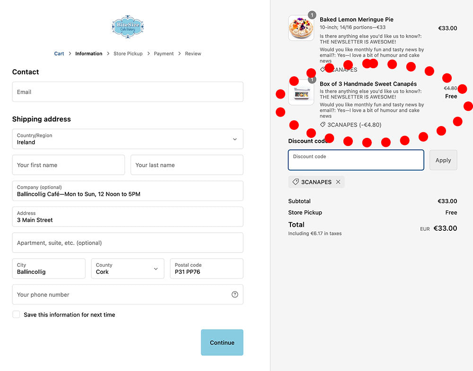
Task: Check Save this information for next time
Action: tap(17, 315)
